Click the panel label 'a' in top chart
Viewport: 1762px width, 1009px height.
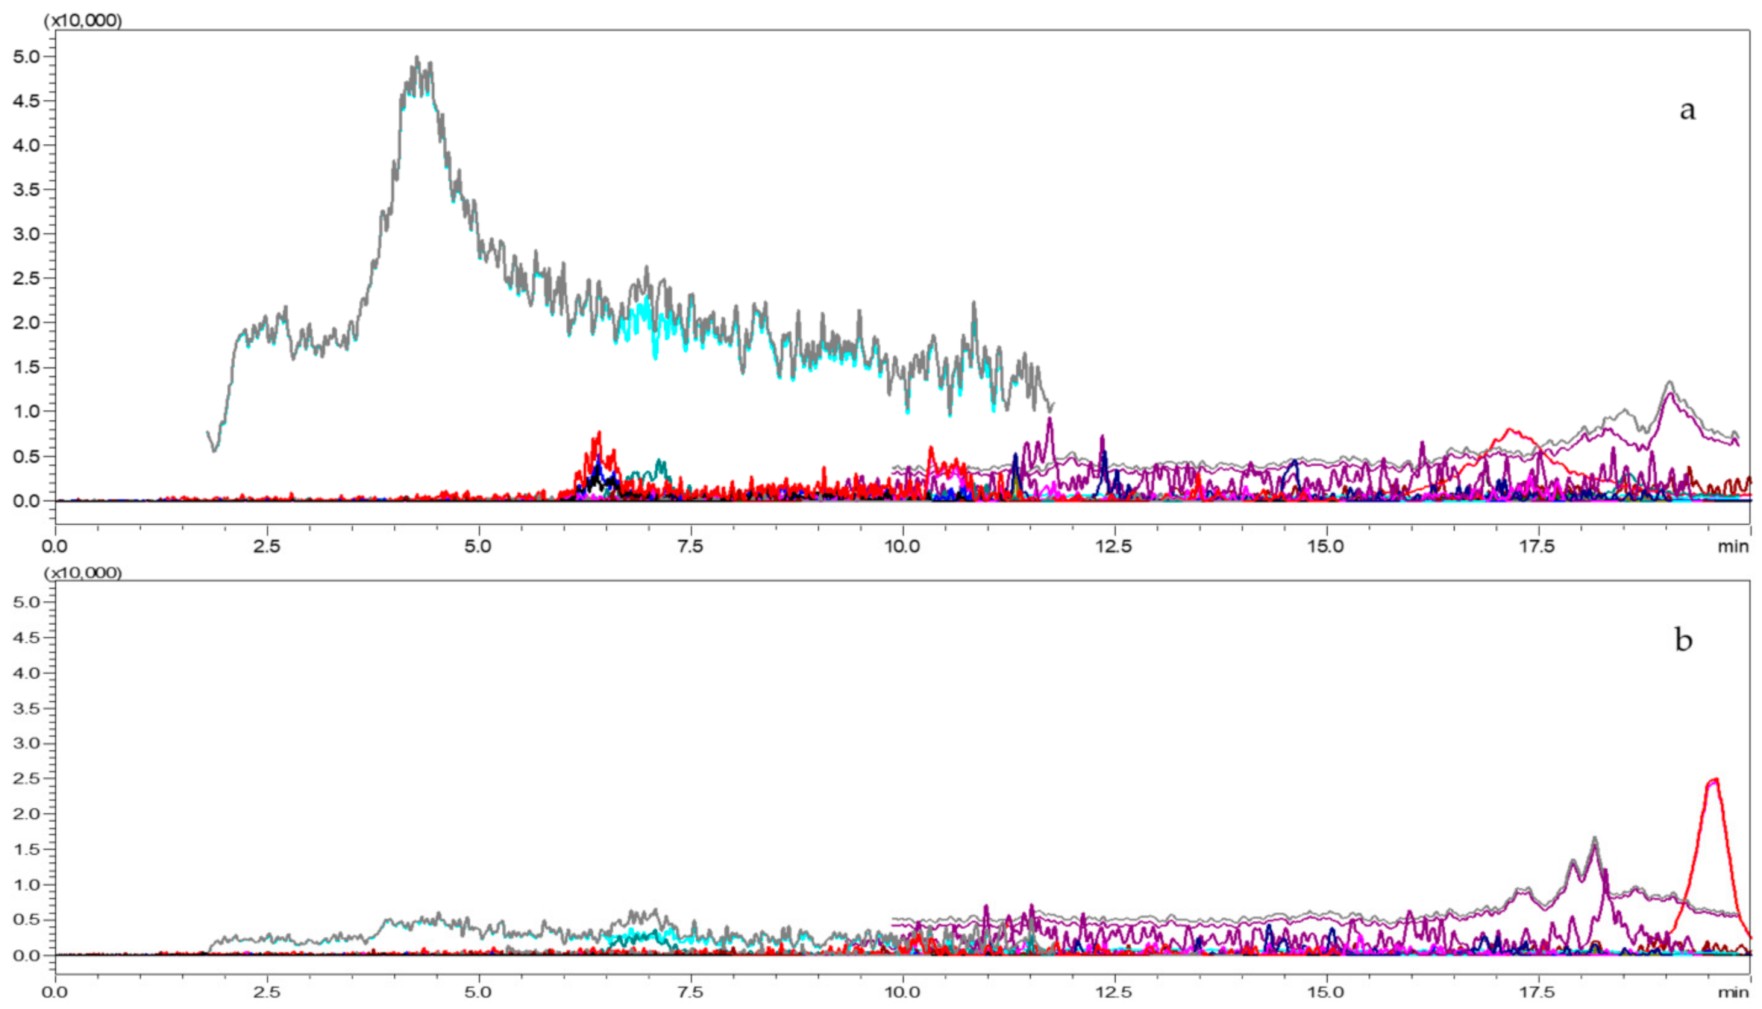(1687, 110)
